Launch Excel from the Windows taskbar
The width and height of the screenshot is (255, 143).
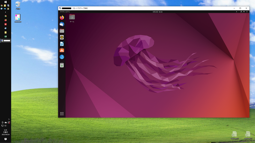[5, 37]
